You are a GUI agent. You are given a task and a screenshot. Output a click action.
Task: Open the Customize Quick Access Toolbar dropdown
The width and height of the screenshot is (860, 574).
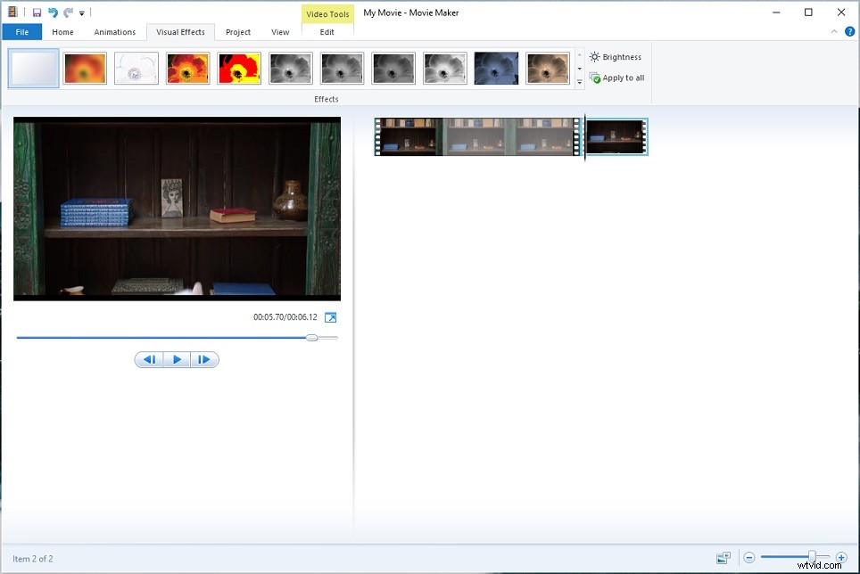point(81,12)
